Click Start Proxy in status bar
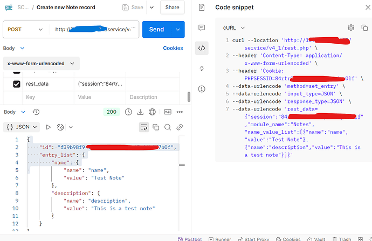Image resolution: width=372 pixels, height=241 pixels. click(253, 239)
